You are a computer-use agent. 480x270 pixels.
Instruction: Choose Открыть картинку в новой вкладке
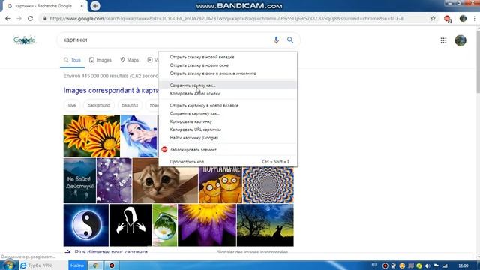(228, 105)
